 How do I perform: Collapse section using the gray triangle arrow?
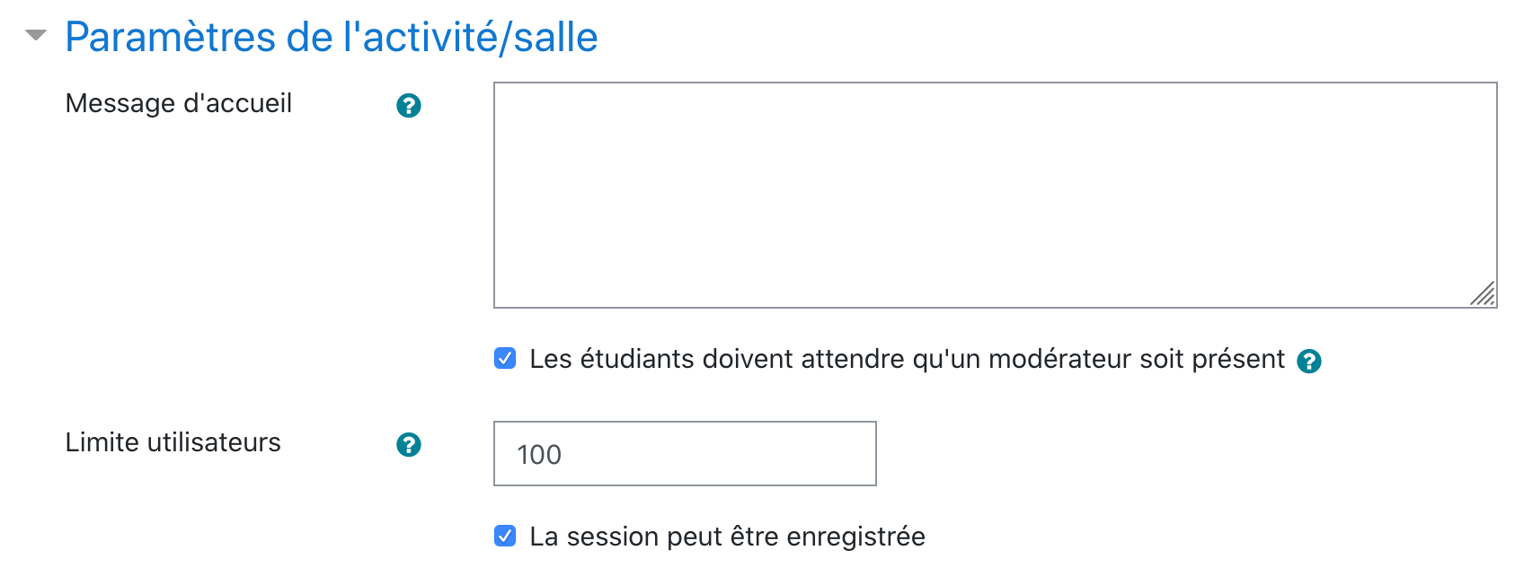tap(36, 36)
